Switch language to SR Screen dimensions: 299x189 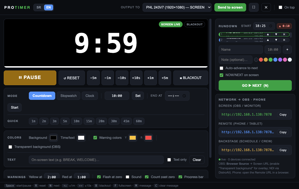coord(39,7)
